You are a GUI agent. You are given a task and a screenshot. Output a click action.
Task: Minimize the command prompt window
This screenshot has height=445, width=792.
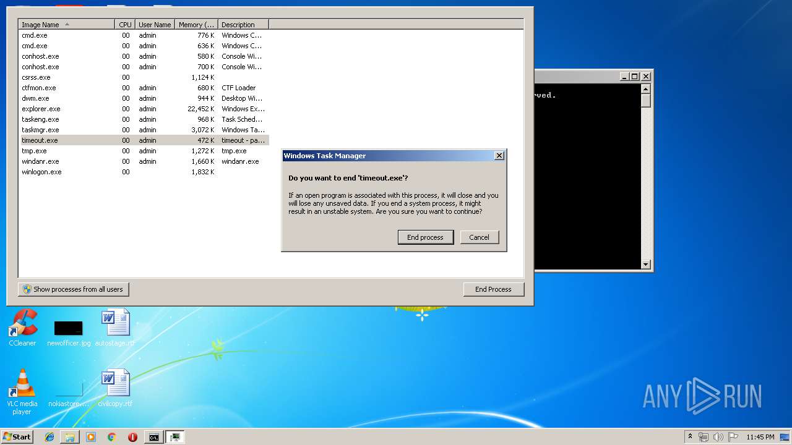point(624,77)
